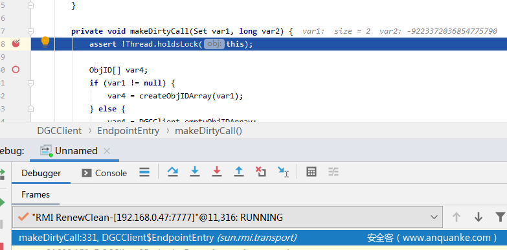Image resolution: width=507 pixels, height=250 pixels.
Task: Click the filter frames funnel icon
Action: tap(500, 217)
